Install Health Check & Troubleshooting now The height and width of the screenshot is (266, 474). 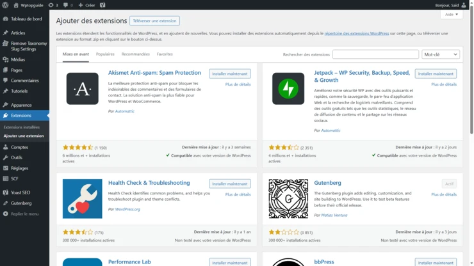(230, 184)
